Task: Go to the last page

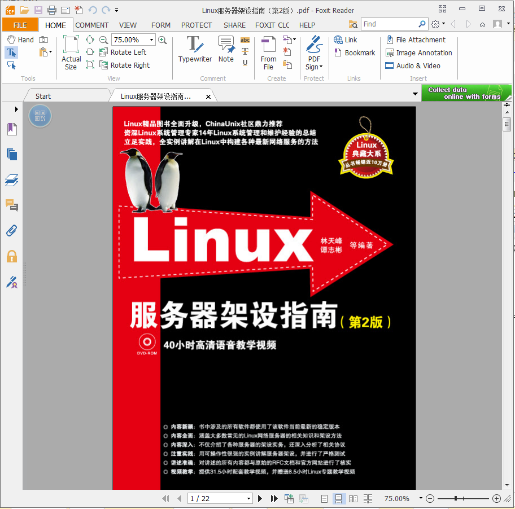Action: 274,498
